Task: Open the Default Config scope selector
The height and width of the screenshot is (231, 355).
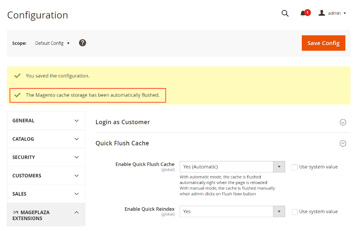Action: [52, 43]
